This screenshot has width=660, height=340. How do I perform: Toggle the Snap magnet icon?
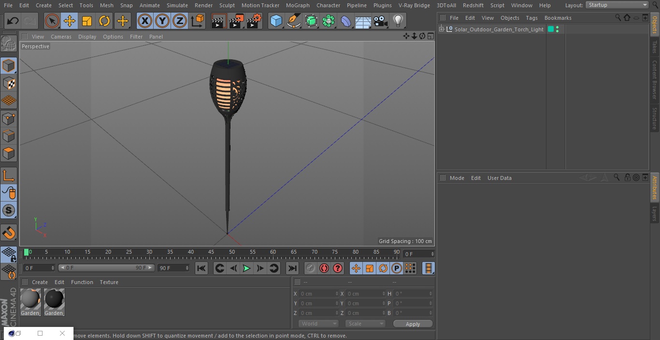tap(9, 233)
